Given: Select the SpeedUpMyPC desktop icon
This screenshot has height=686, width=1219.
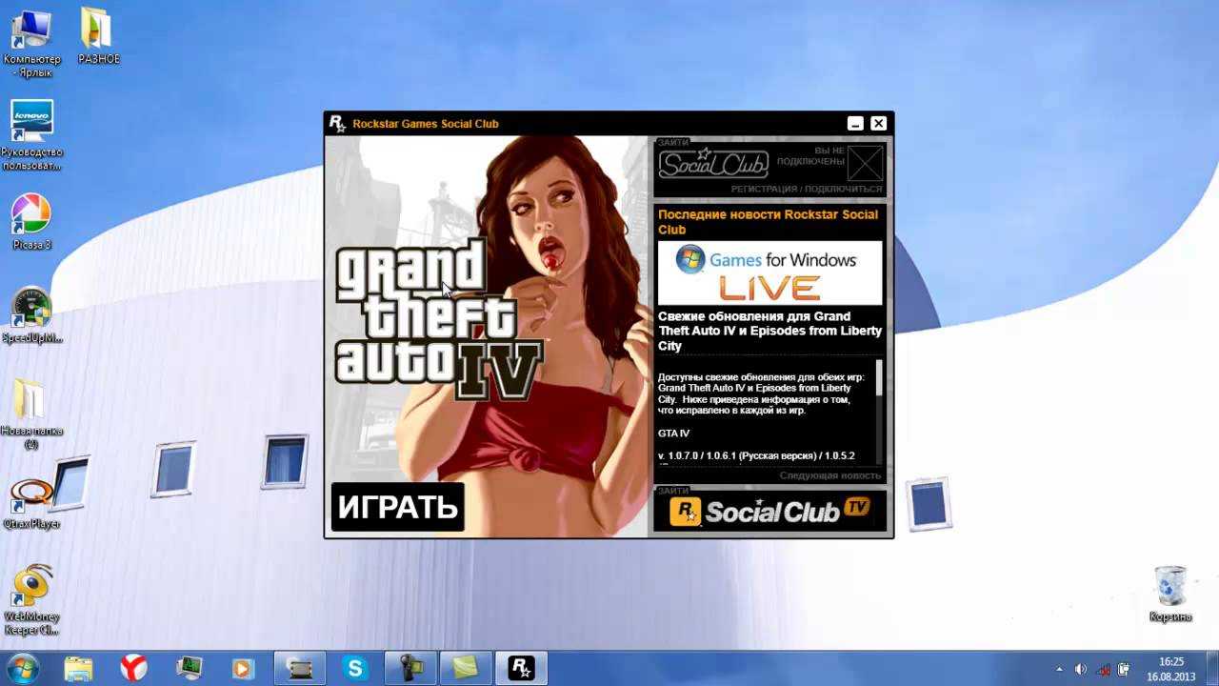Looking at the screenshot, I should click(31, 314).
